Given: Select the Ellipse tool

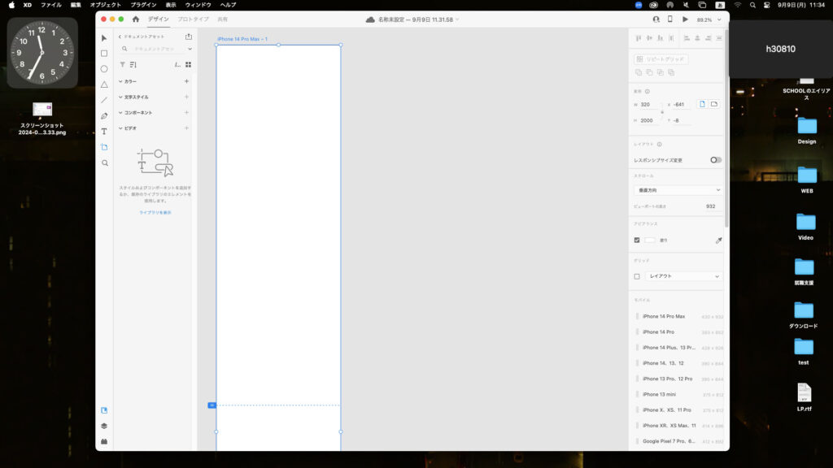Looking at the screenshot, I should pos(104,69).
